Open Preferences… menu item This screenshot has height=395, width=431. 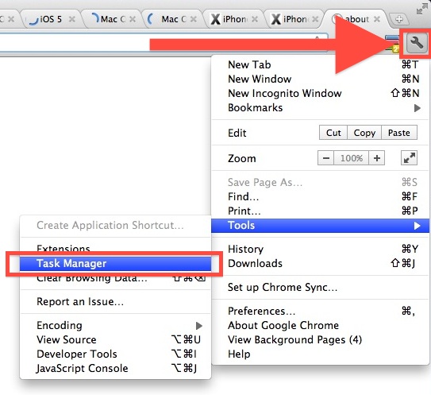click(320, 311)
